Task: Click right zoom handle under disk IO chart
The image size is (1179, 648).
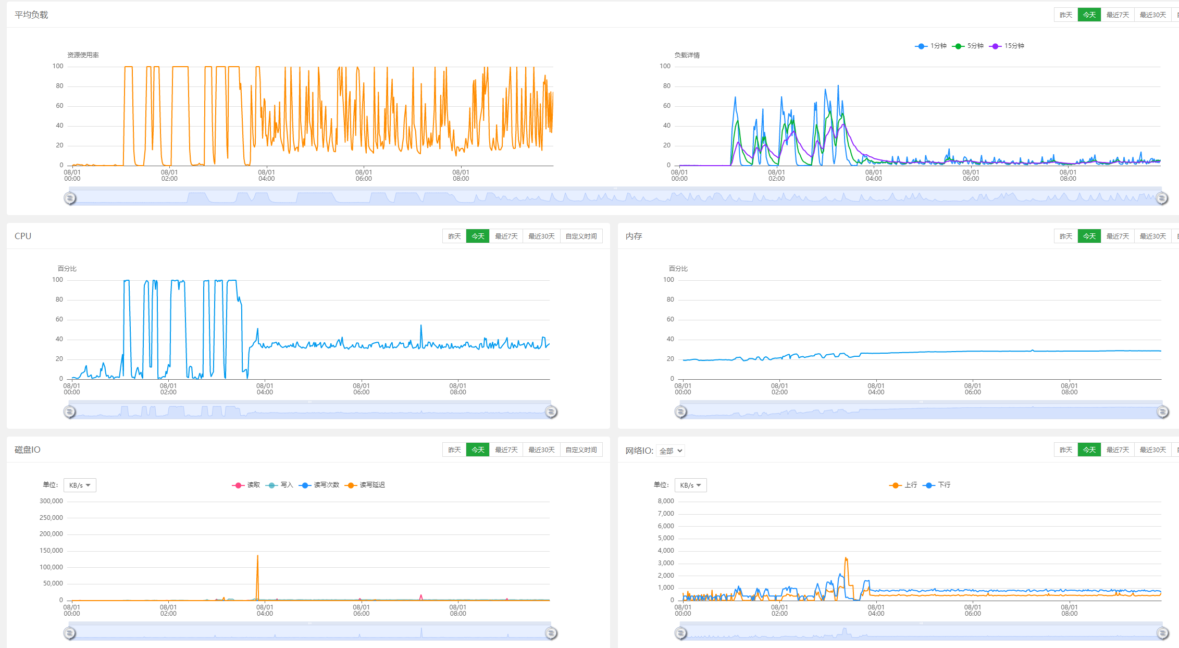Action: pos(551,633)
